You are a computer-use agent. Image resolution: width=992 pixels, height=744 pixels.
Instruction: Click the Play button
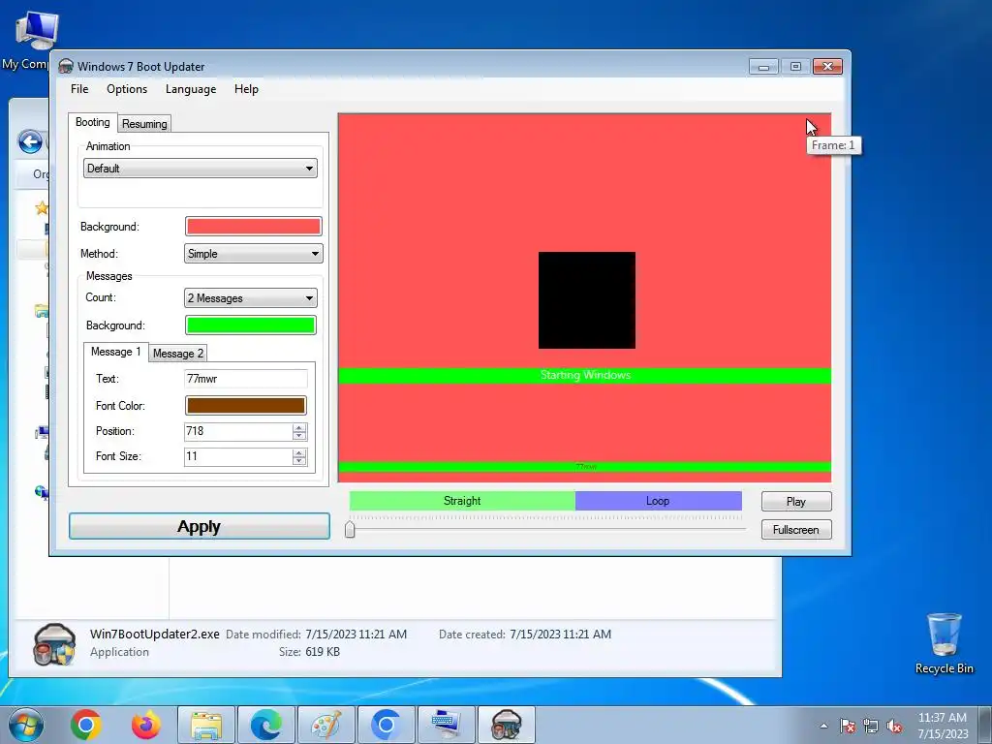[796, 502]
